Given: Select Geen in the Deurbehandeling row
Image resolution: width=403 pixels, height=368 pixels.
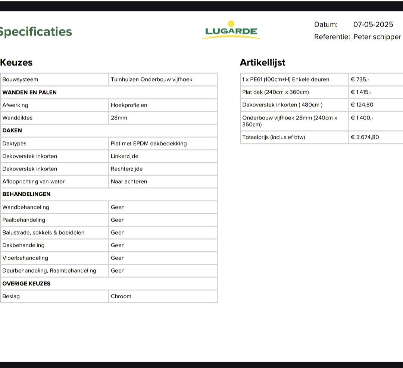Looking at the screenshot, I should tap(118, 271).
